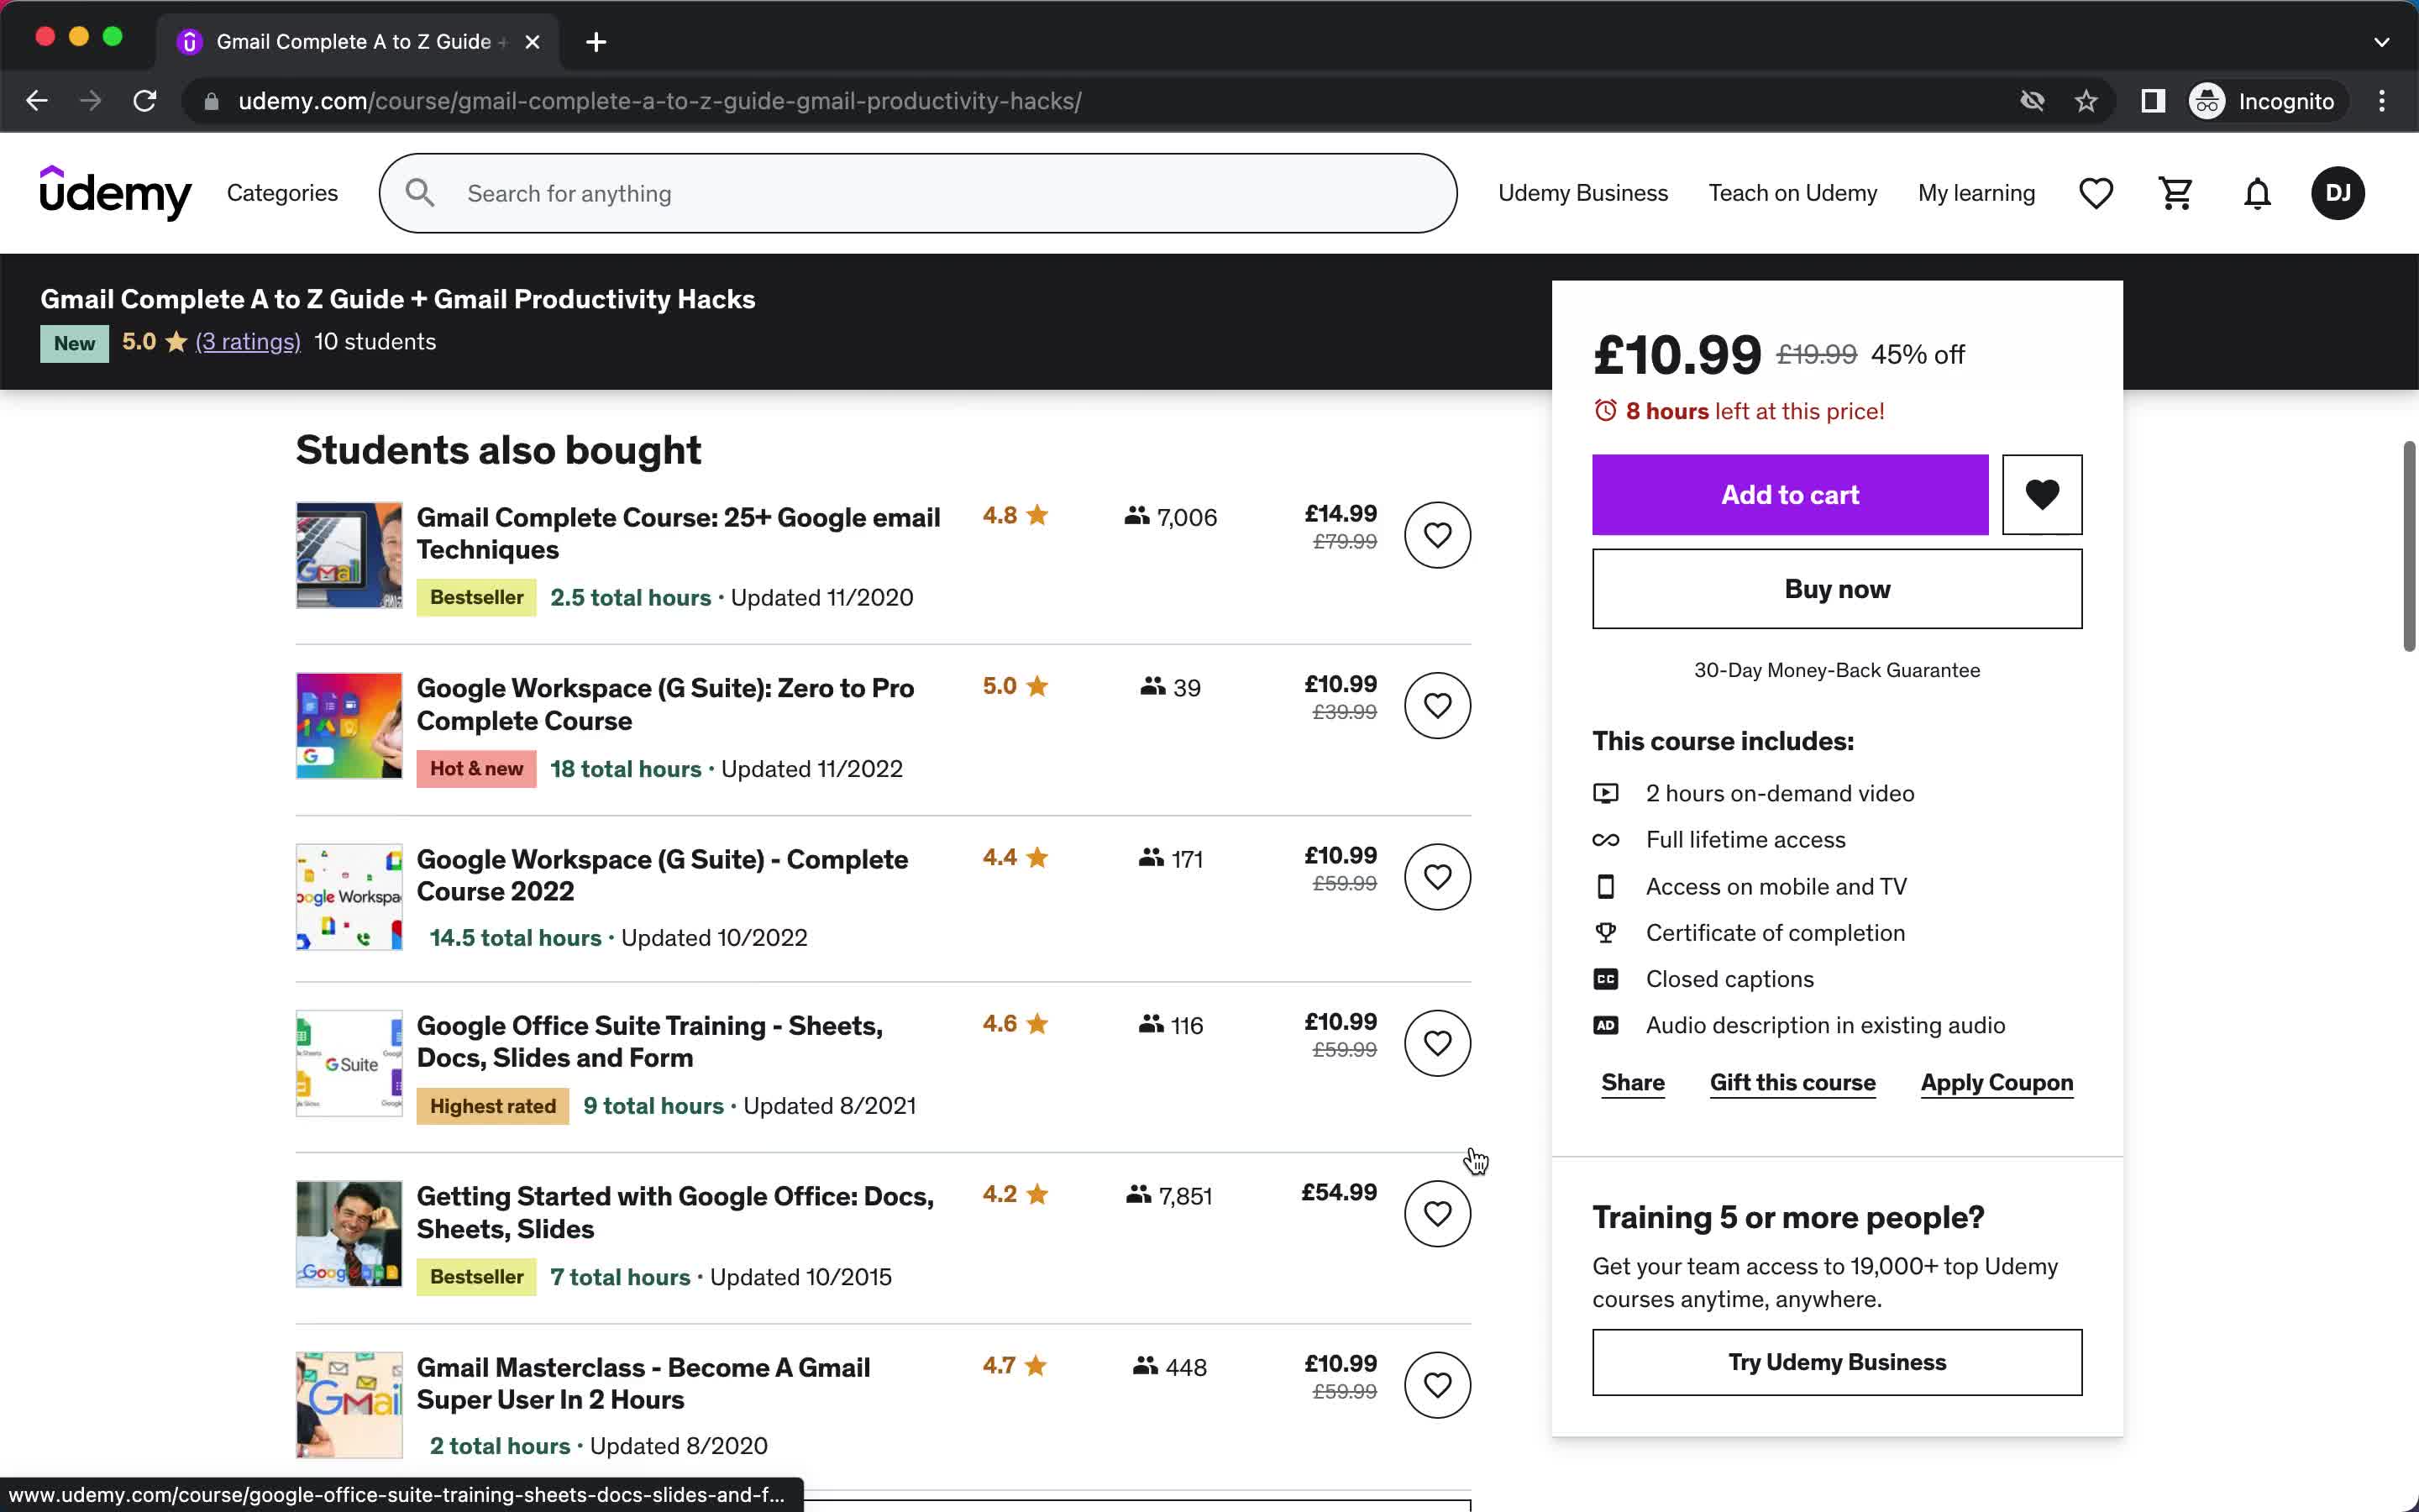Open Udemy Business link
The image size is (2419, 1512).
tap(1582, 193)
